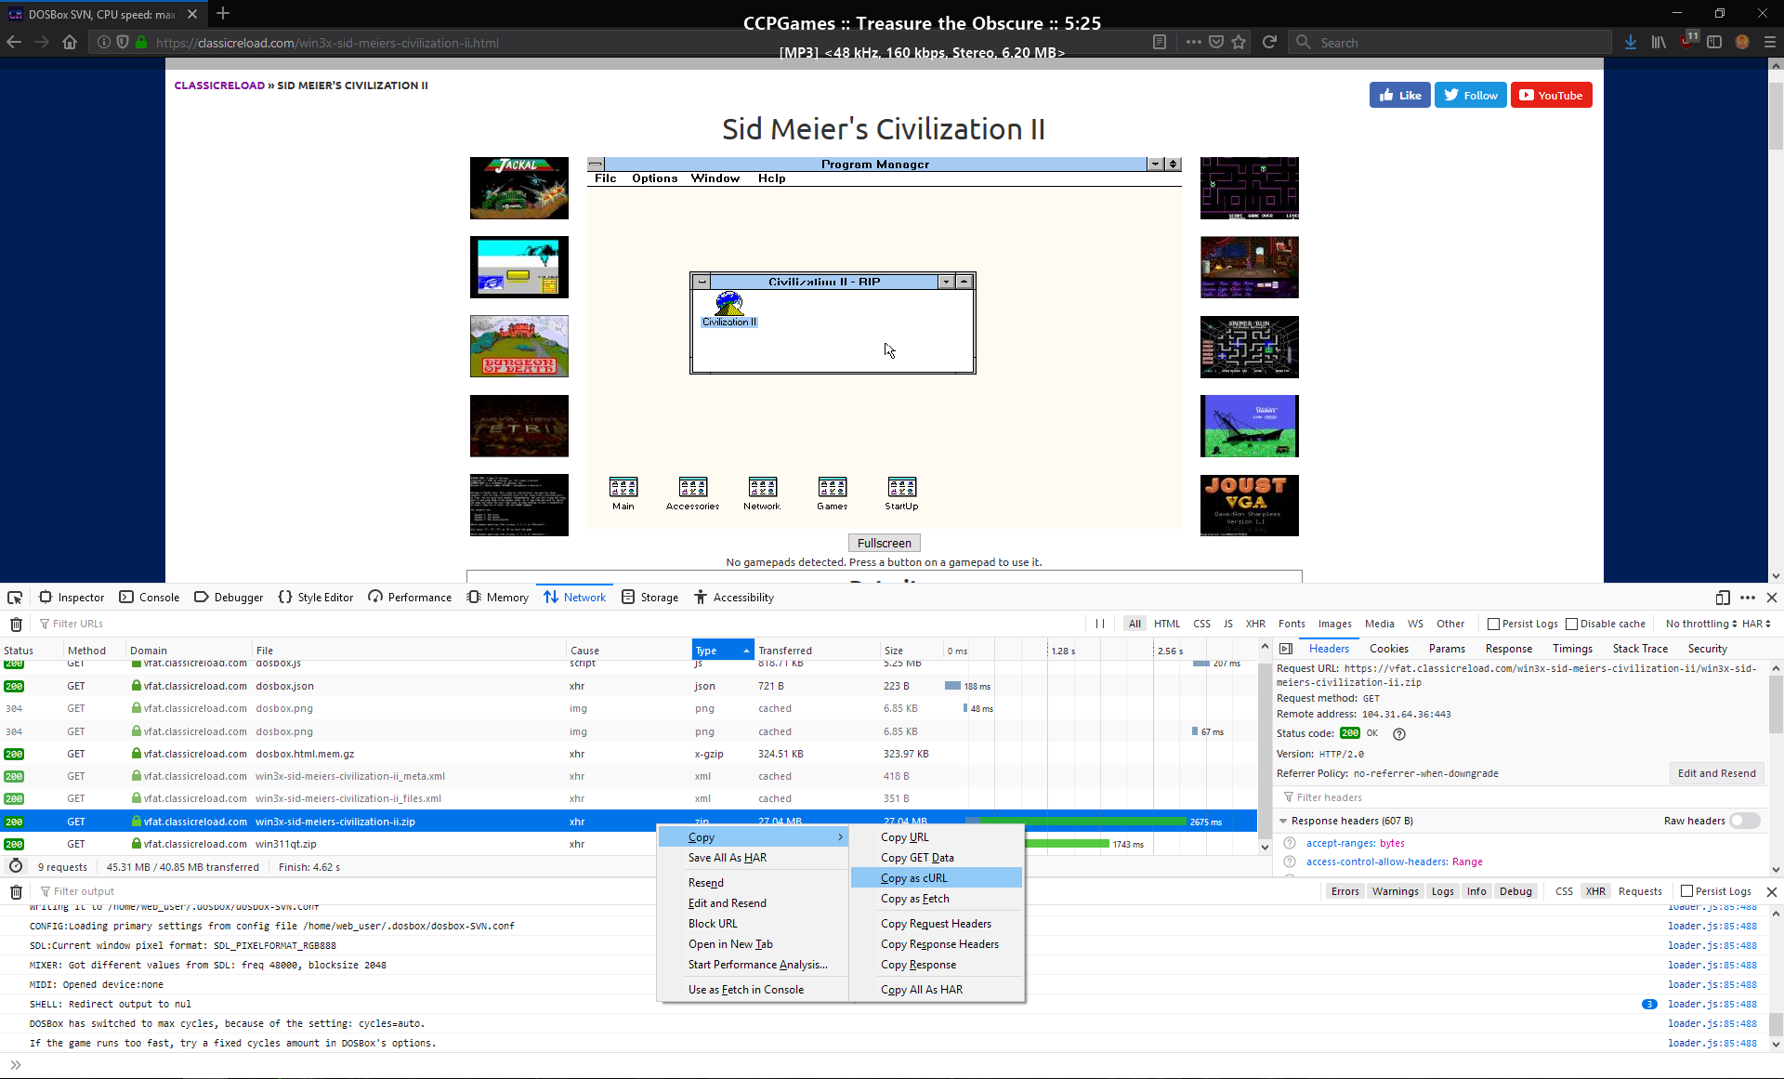This screenshot has height=1079, width=1784.
Task: Open the No throttling dropdown
Action: pyautogui.click(x=1700, y=625)
